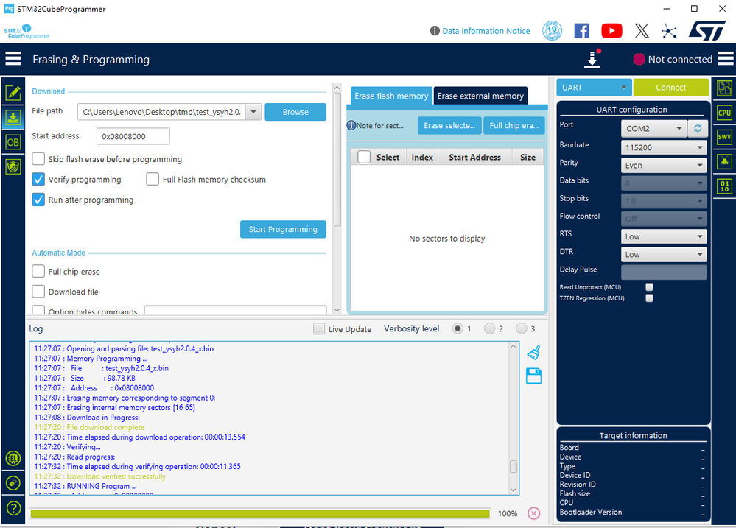Click the Index column header

[422, 158]
